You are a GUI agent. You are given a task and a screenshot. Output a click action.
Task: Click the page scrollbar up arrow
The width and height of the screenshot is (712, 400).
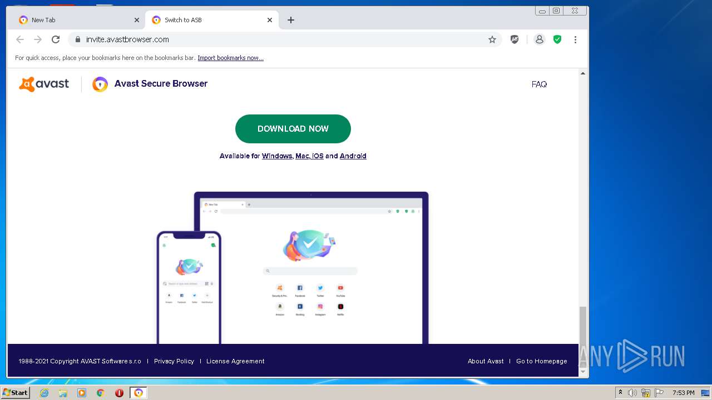(x=583, y=73)
